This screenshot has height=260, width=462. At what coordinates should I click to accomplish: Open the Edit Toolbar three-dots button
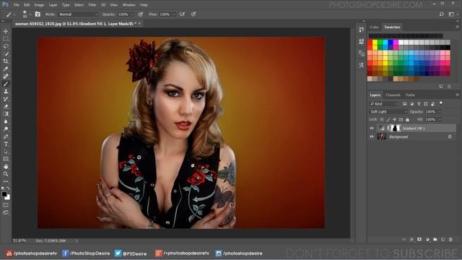point(6,181)
